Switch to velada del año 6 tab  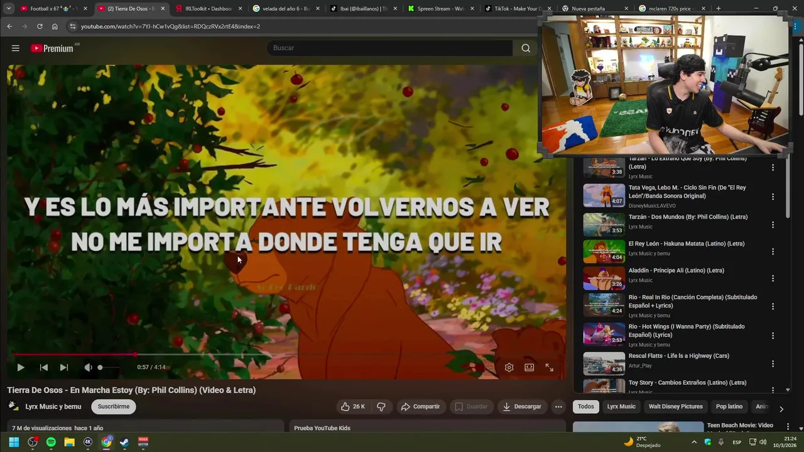pos(286,9)
